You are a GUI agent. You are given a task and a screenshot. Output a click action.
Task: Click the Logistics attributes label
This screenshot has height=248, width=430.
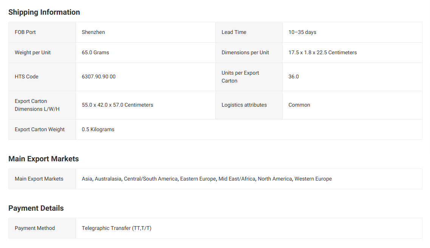pos(244,105)
